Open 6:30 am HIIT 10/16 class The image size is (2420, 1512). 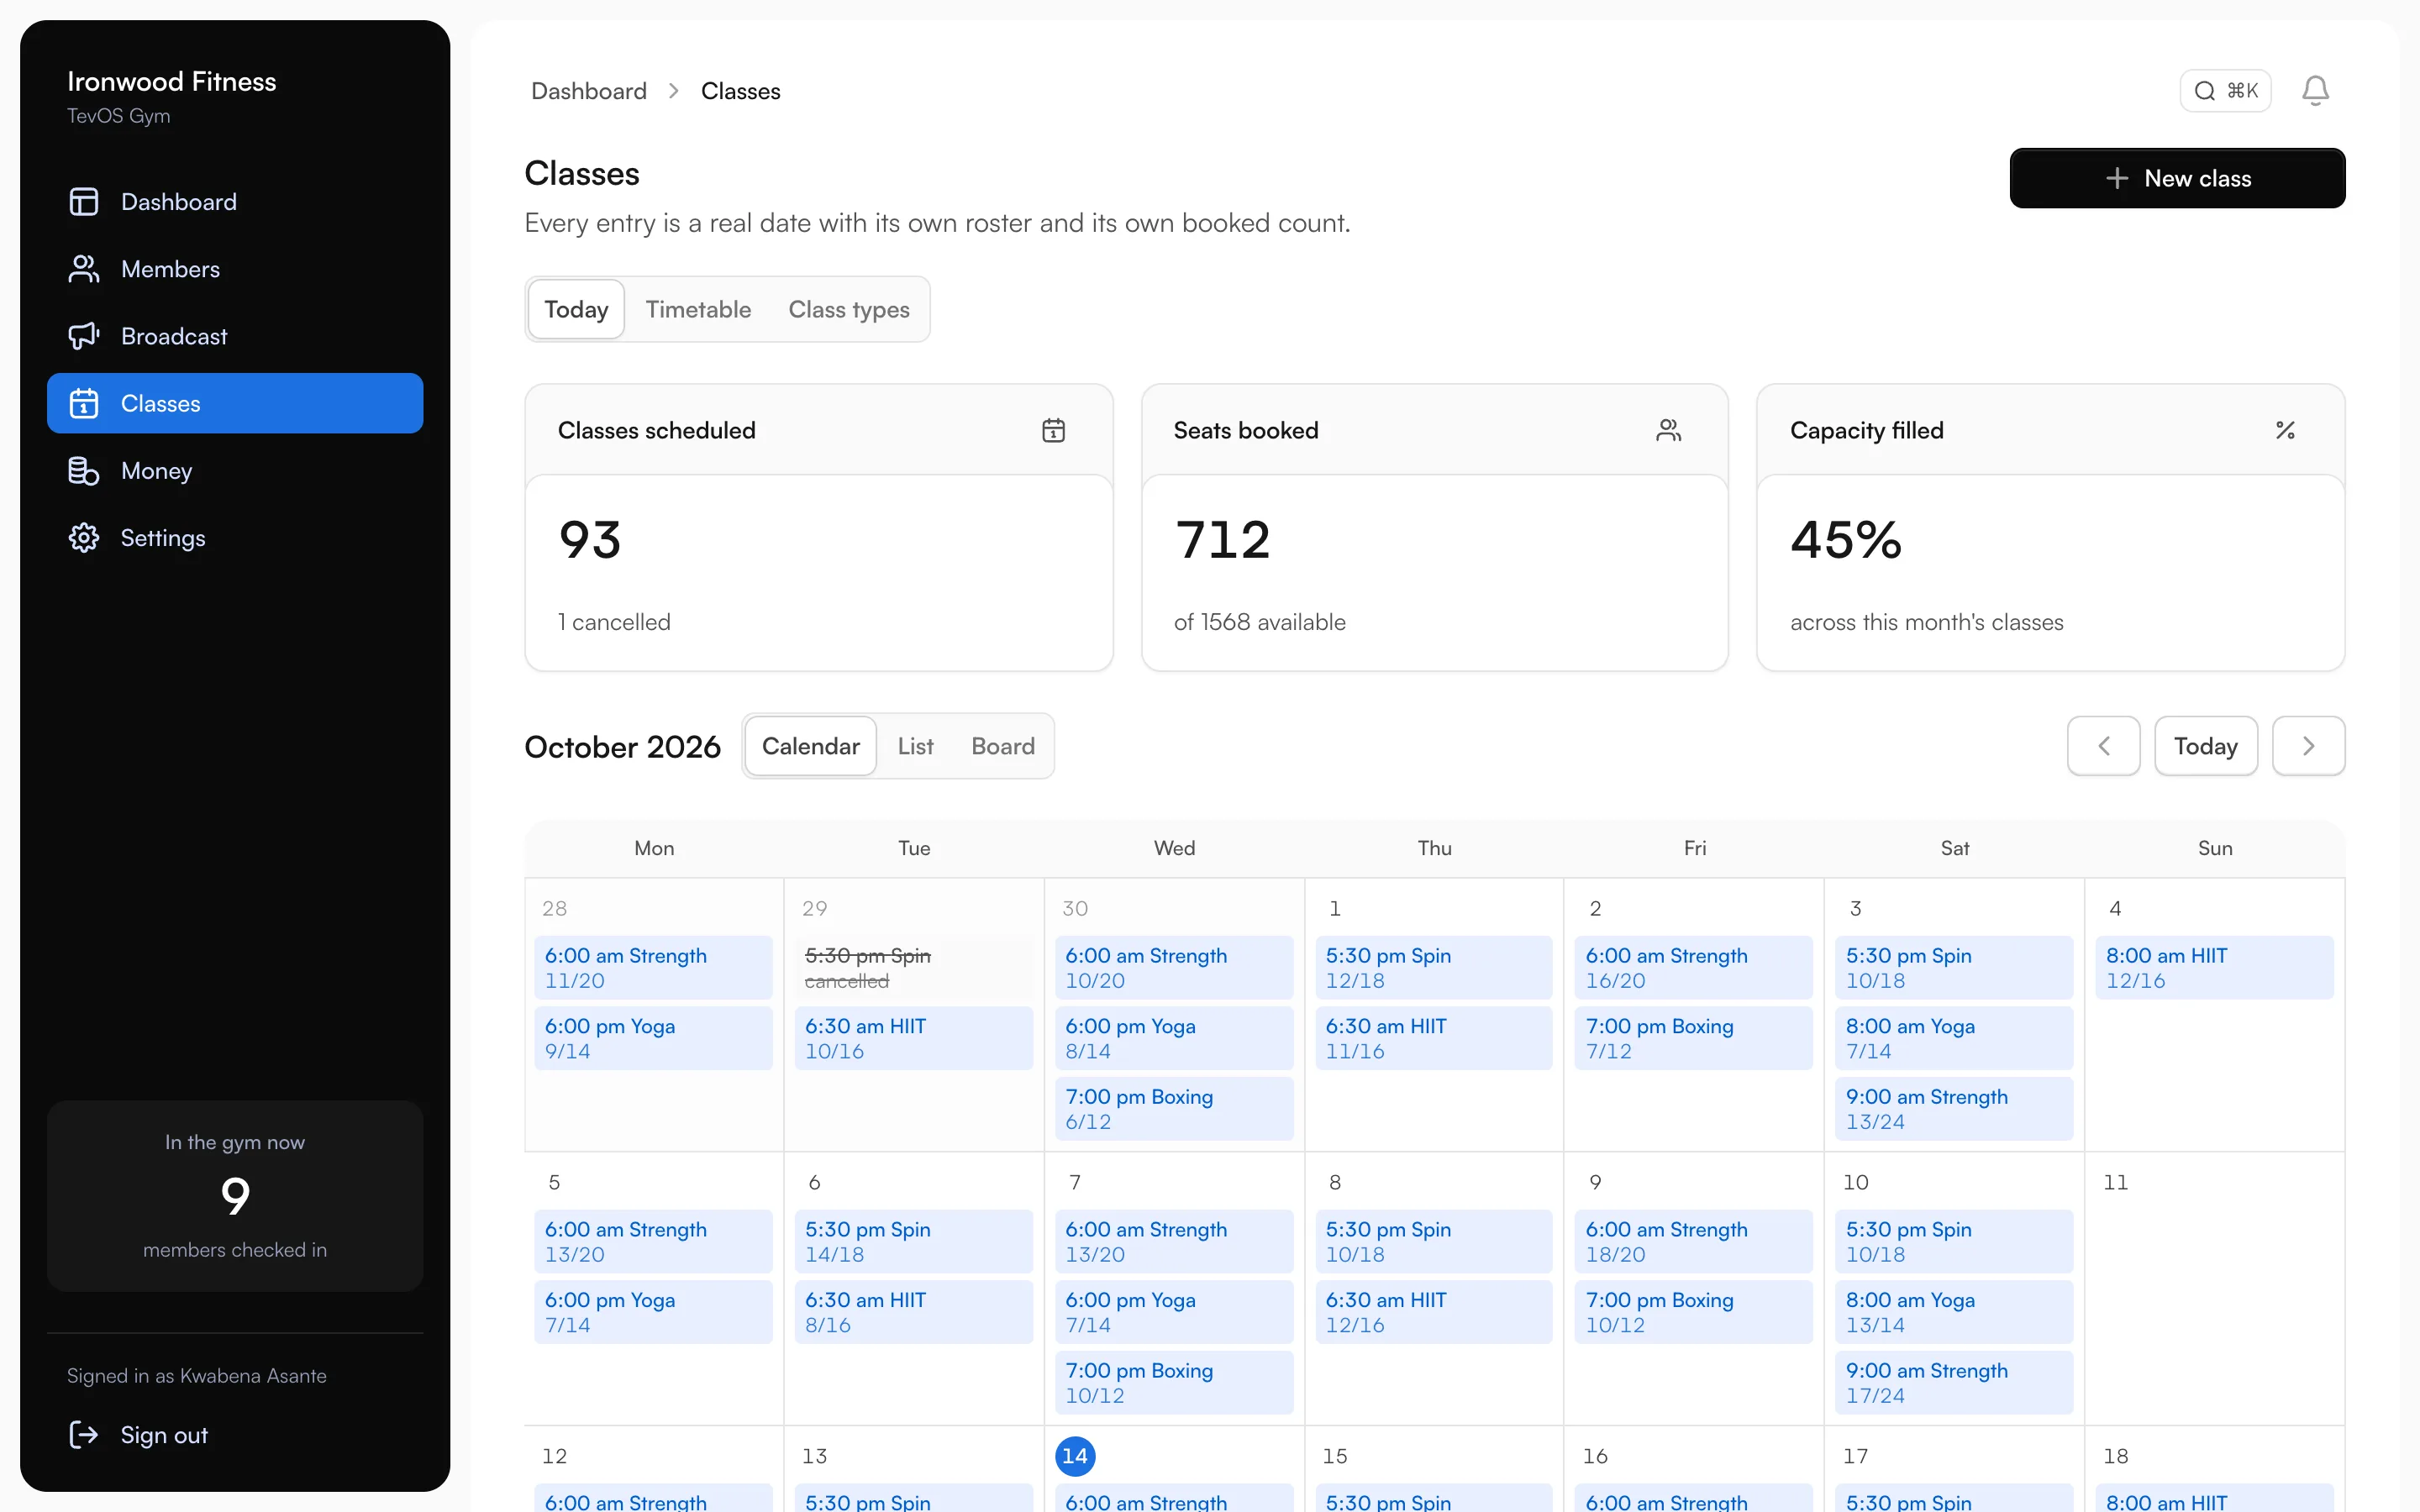(x=913, y=1038)
